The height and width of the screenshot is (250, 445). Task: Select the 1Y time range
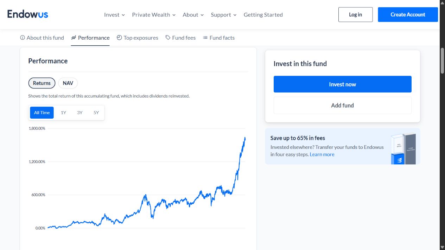pyautogui.click(x=63, y=113)
